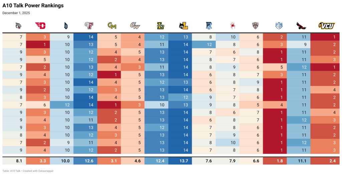Viewport: 342px width, 175px height.
Task: Select the George Mason GM logo
Action: [x=112, y=25]
